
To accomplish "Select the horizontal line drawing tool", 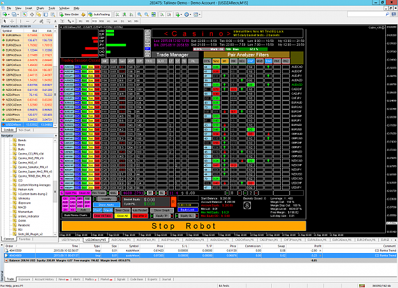I will 27,21.
